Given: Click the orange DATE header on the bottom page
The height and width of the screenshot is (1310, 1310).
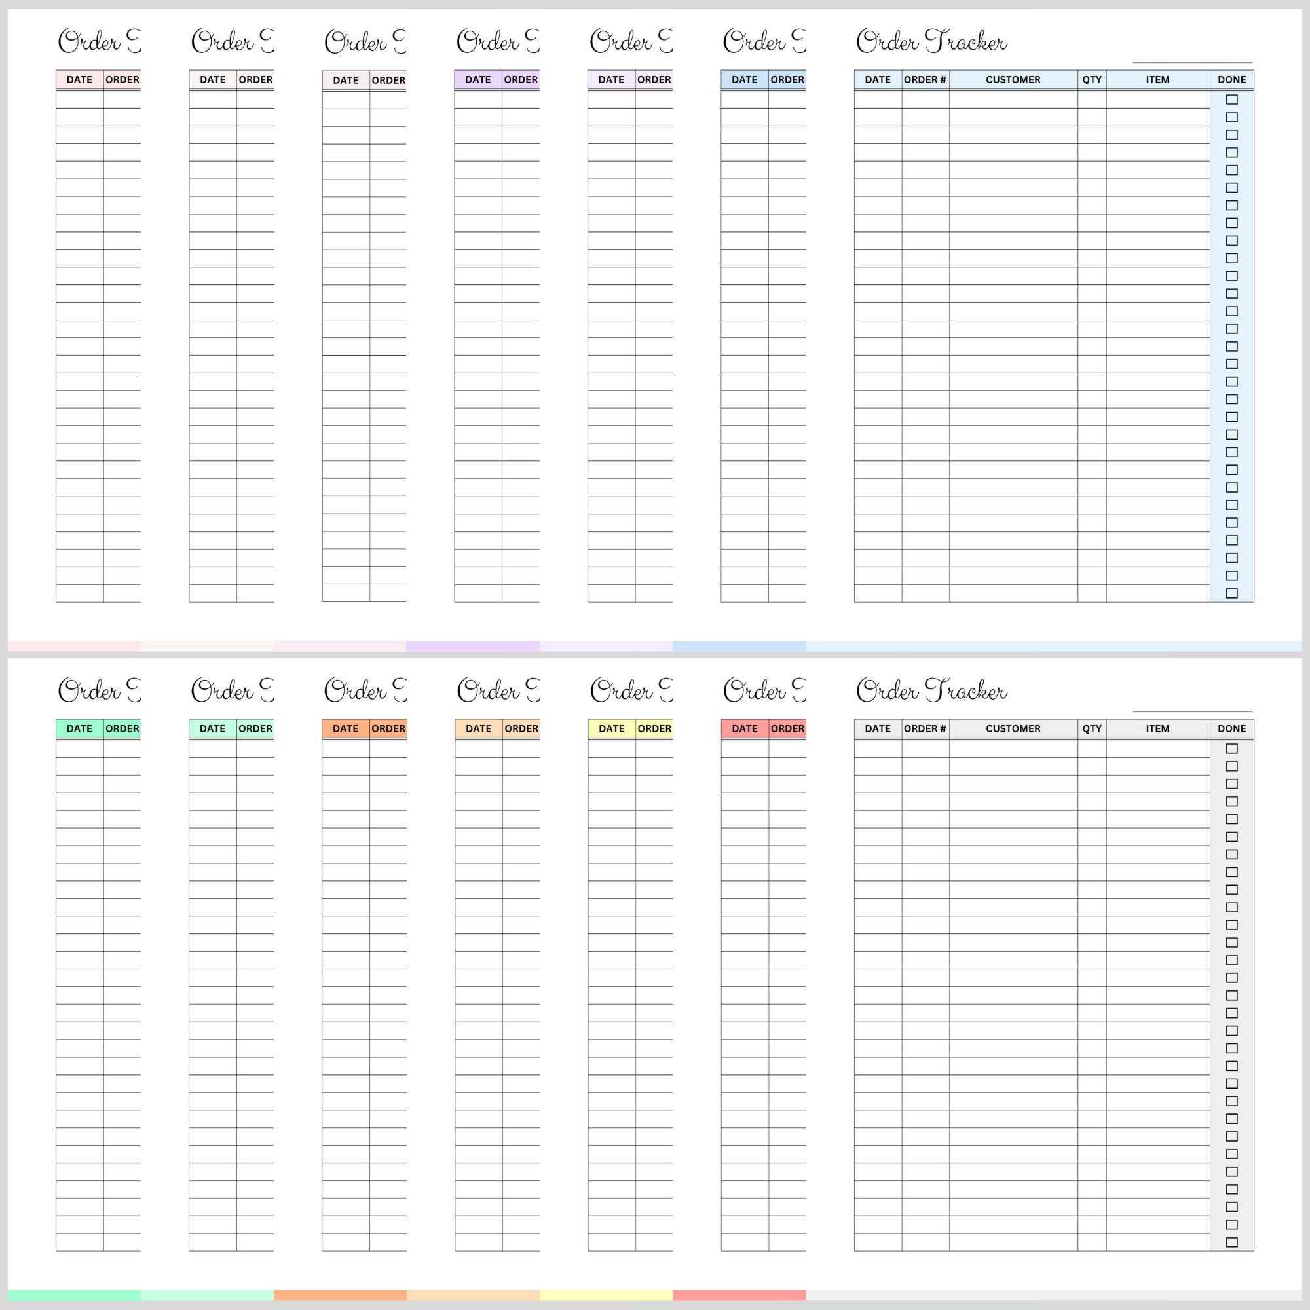Looking at the screenshot, I should [346, 728].
